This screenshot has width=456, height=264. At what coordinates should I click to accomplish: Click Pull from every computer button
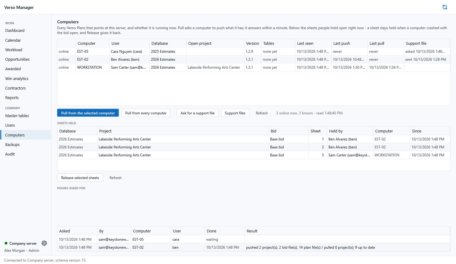coord(146,113)
